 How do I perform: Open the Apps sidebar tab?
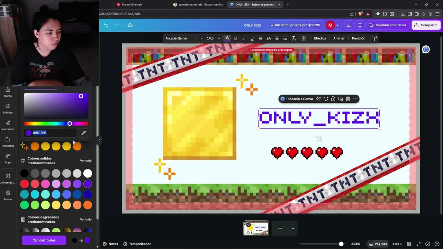pyautogui.click(x=8, y=158)
